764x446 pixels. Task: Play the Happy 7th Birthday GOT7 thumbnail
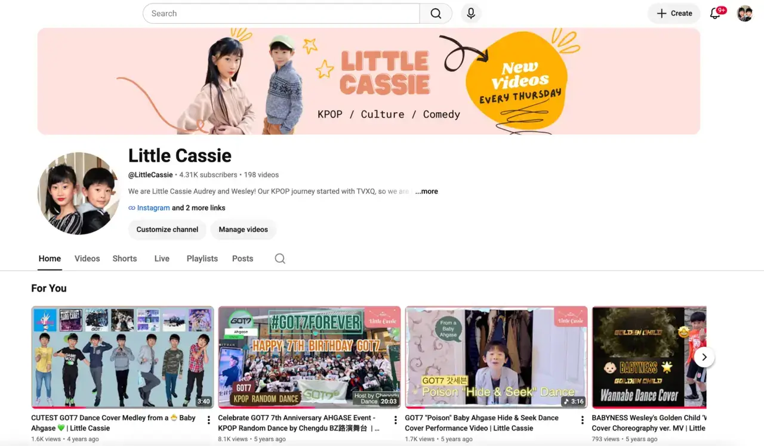pos(309,357)
